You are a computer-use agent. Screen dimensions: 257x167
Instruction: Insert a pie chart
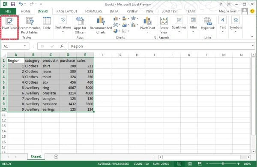117,31
